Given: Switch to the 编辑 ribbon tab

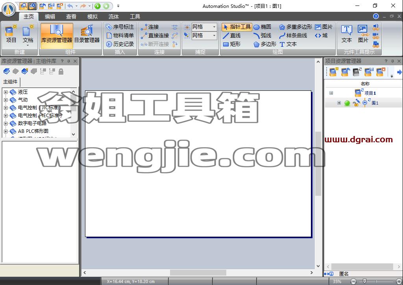Looking at the screenshot, I should 50,17.
